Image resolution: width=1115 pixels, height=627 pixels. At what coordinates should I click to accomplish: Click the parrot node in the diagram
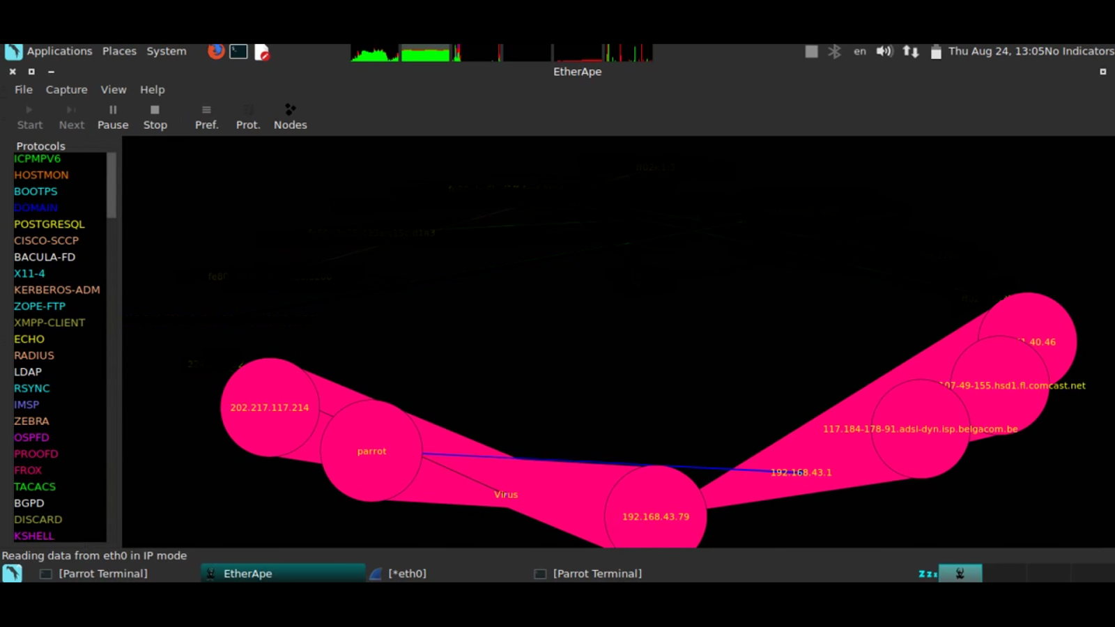coord(371,451)
